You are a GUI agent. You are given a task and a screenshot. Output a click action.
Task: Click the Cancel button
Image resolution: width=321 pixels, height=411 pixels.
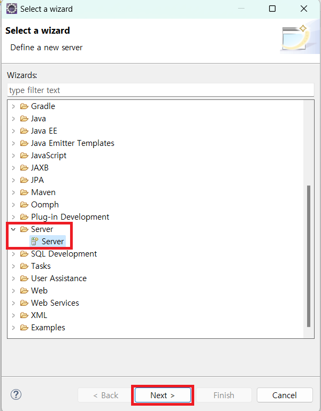click(285, 395)
